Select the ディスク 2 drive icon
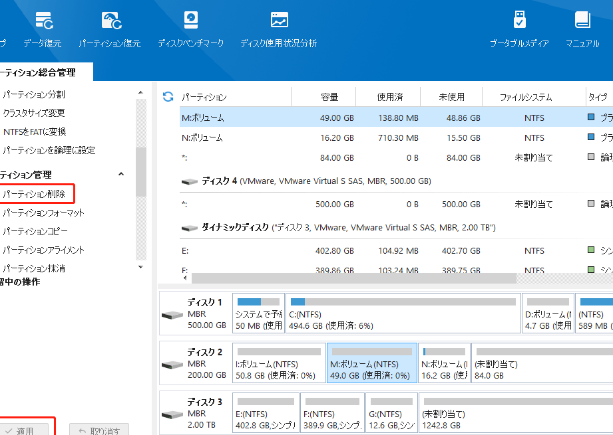Viewport: 613px width, 435px height. (172, 365)
